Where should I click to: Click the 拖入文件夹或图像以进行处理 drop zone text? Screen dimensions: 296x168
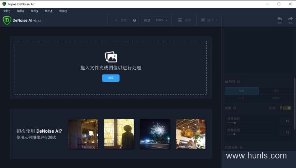click(111, 68)
